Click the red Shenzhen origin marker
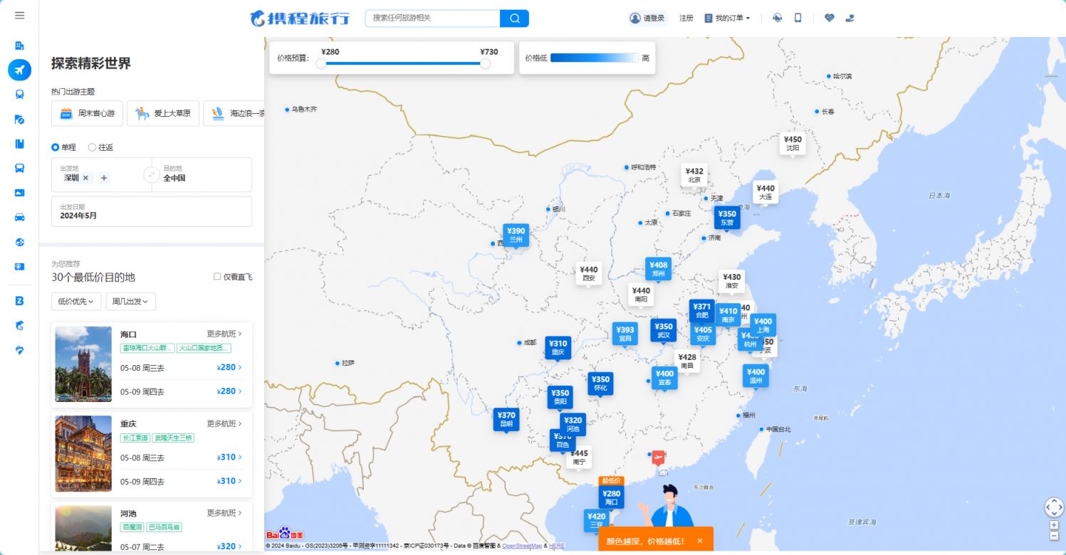 click(x=658, y=457)
